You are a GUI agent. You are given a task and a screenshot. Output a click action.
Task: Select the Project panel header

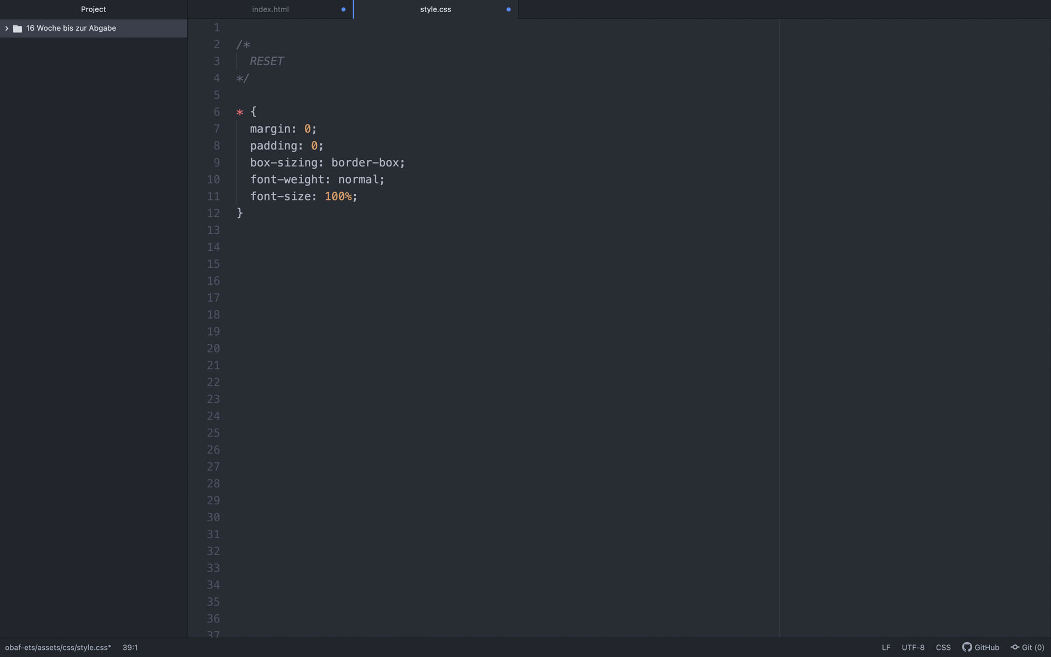(x=94, y=9)
